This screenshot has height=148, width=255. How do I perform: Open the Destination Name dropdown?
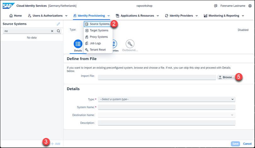click(x=167, y=115)
